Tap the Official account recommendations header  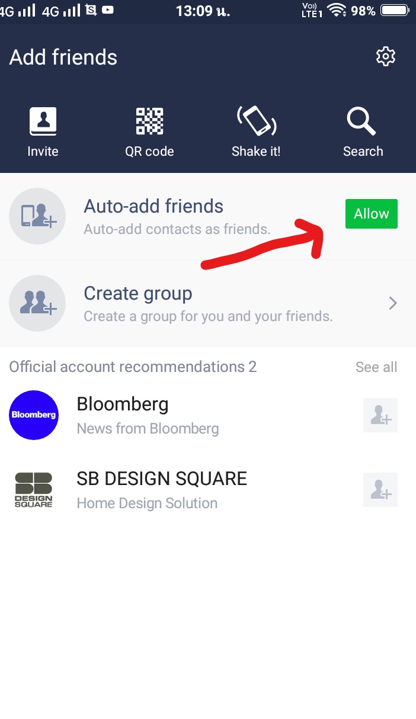click(133, 367)
